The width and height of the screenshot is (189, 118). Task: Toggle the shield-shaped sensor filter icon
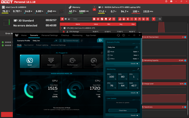(128, 19)
